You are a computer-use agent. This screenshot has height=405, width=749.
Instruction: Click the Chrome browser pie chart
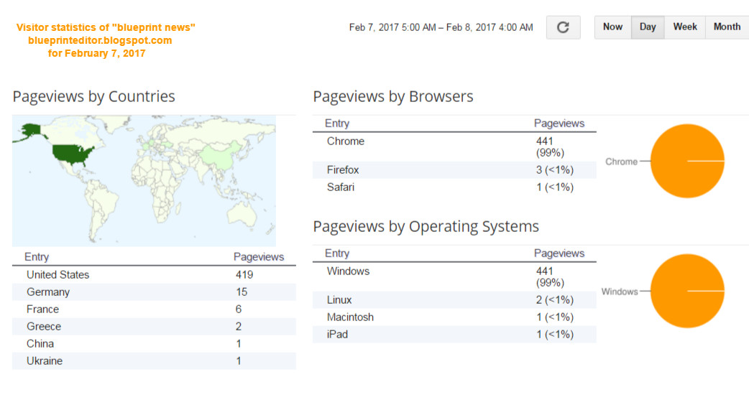(687, 162)
